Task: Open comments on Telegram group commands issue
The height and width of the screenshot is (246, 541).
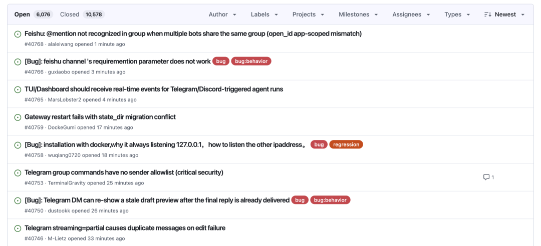Action: click(488, 177)
